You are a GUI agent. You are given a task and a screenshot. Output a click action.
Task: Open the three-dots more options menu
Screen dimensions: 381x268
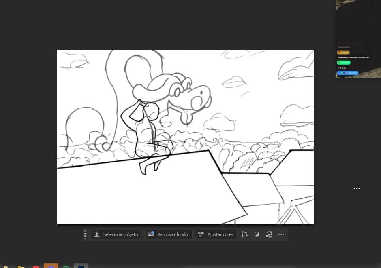281,234
